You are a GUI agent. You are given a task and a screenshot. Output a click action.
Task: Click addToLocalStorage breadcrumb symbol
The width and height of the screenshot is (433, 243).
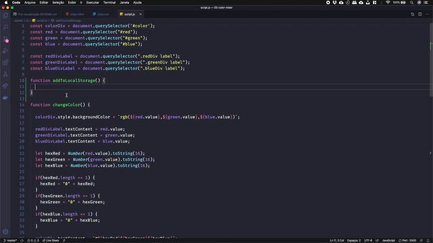[x=66, y=20]
